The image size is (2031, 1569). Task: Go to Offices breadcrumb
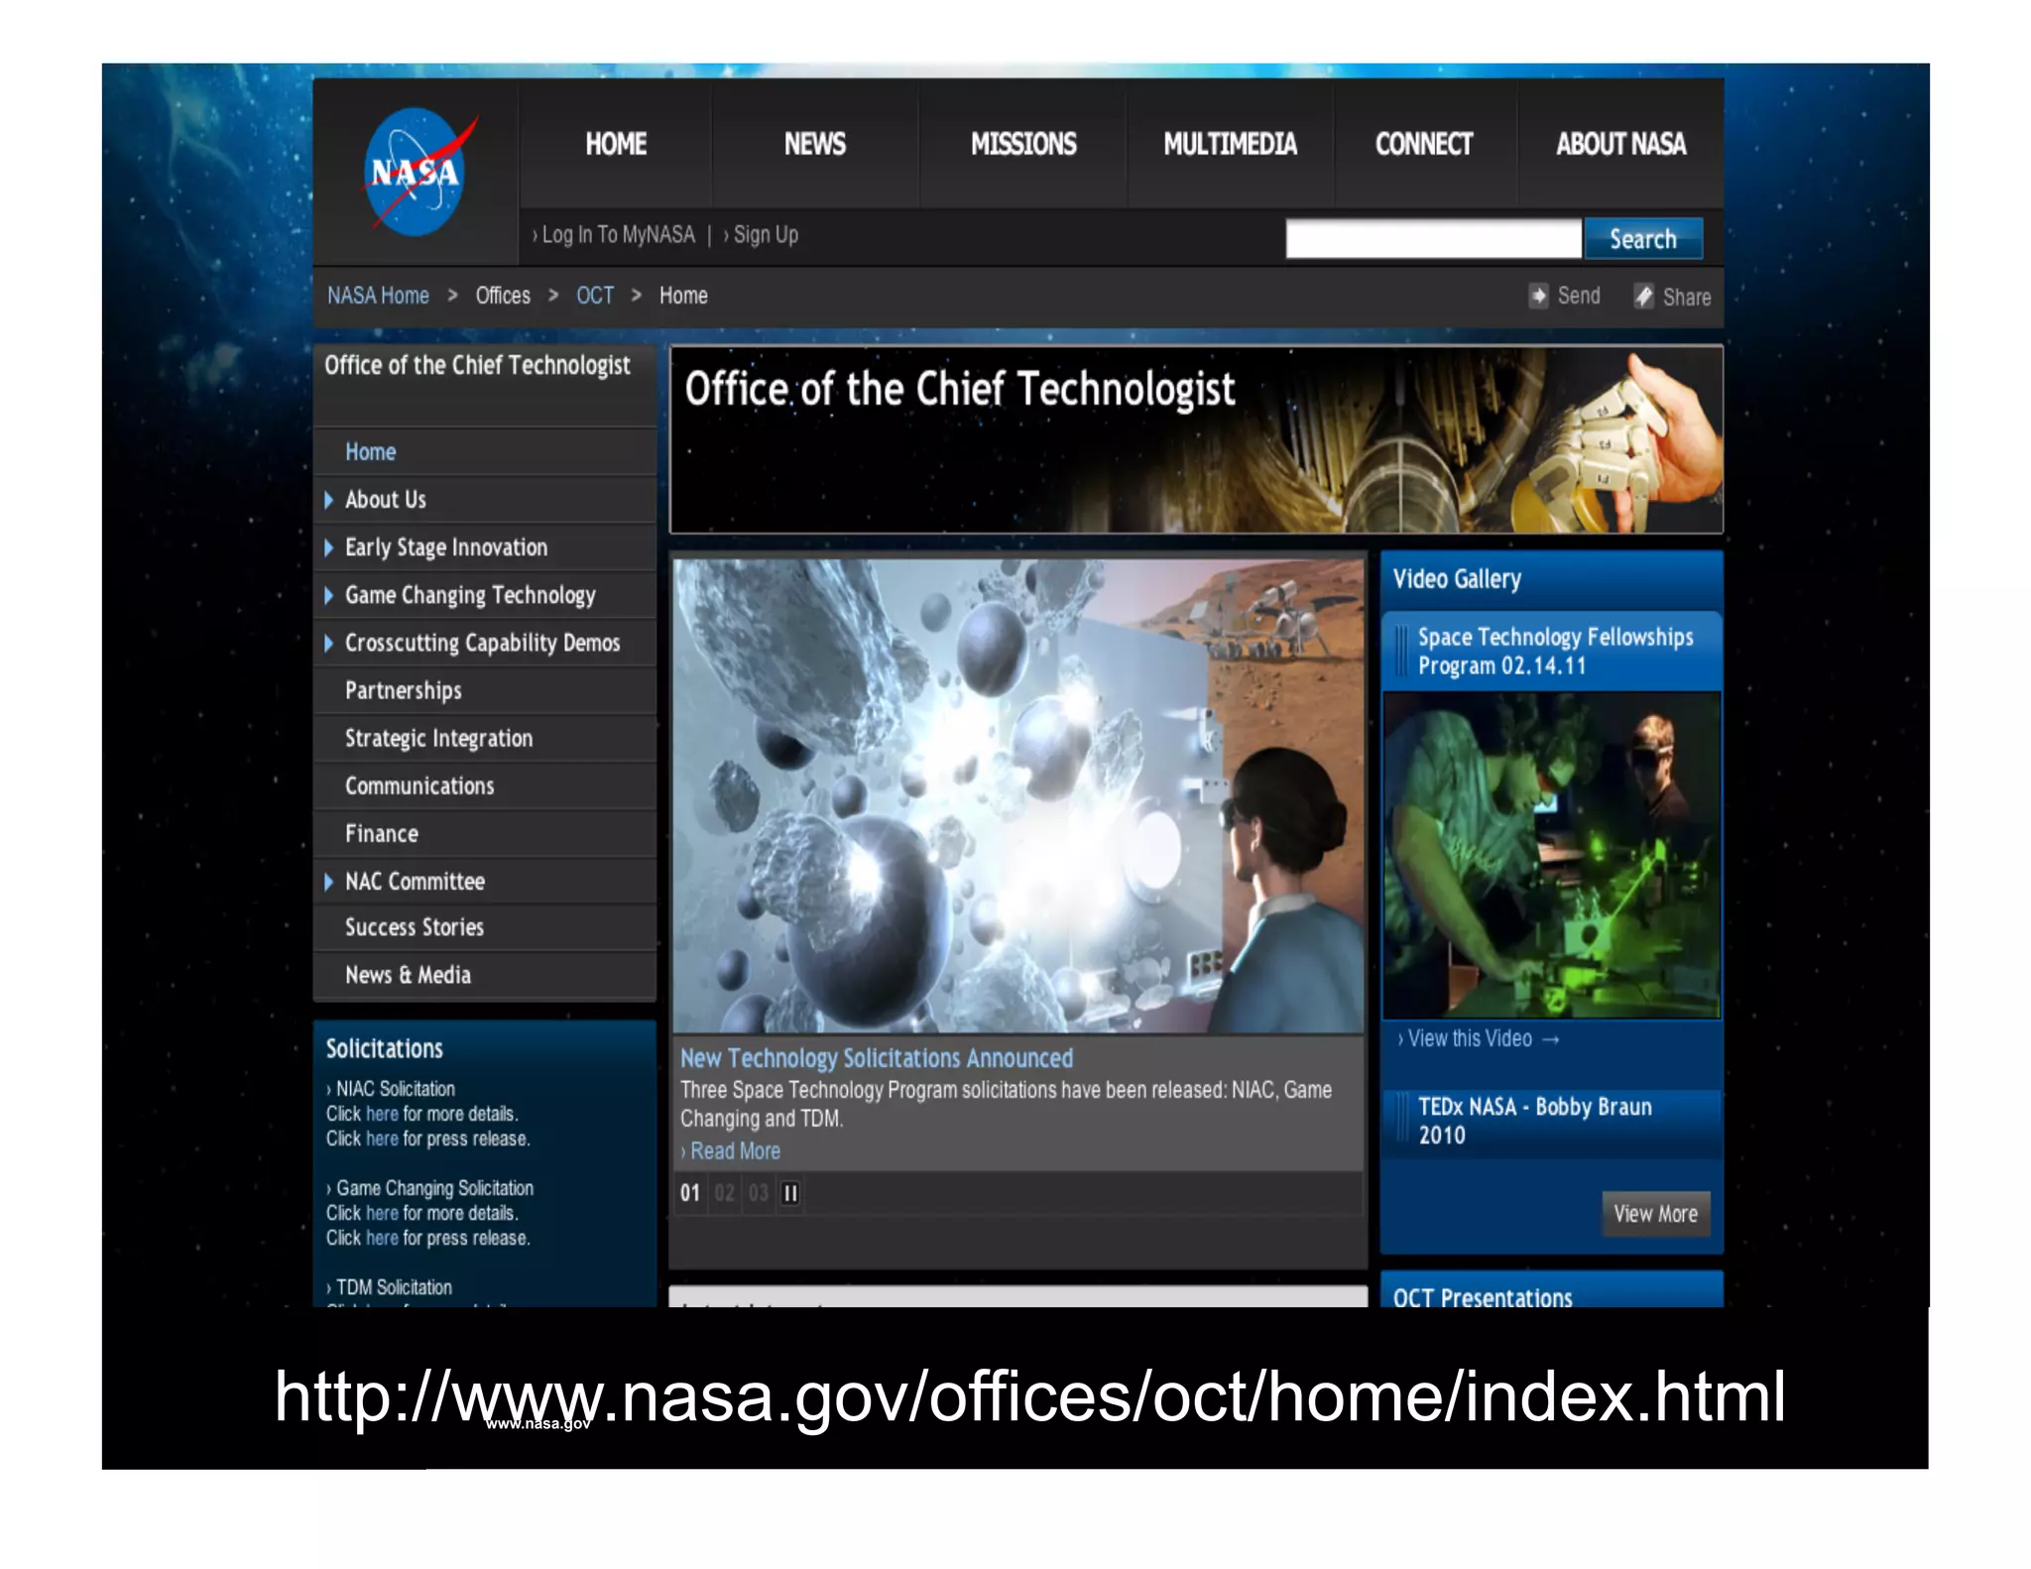coord(503,296)
